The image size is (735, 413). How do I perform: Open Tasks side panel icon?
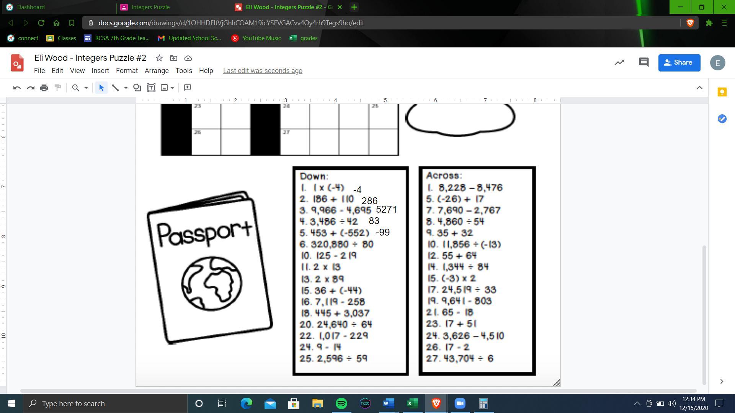coord(722,119)
